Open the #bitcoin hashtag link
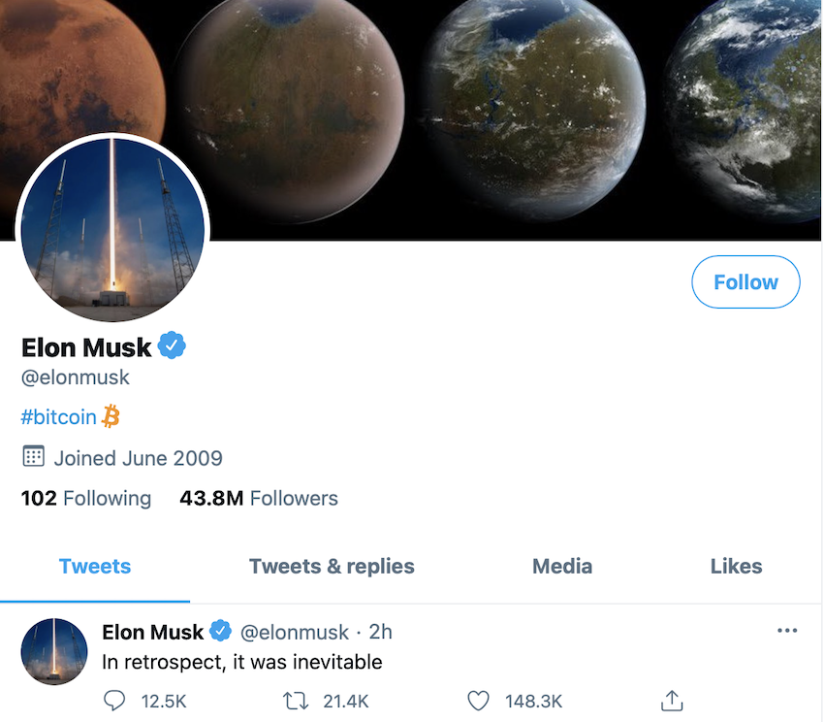 click(x=58, y=417)
